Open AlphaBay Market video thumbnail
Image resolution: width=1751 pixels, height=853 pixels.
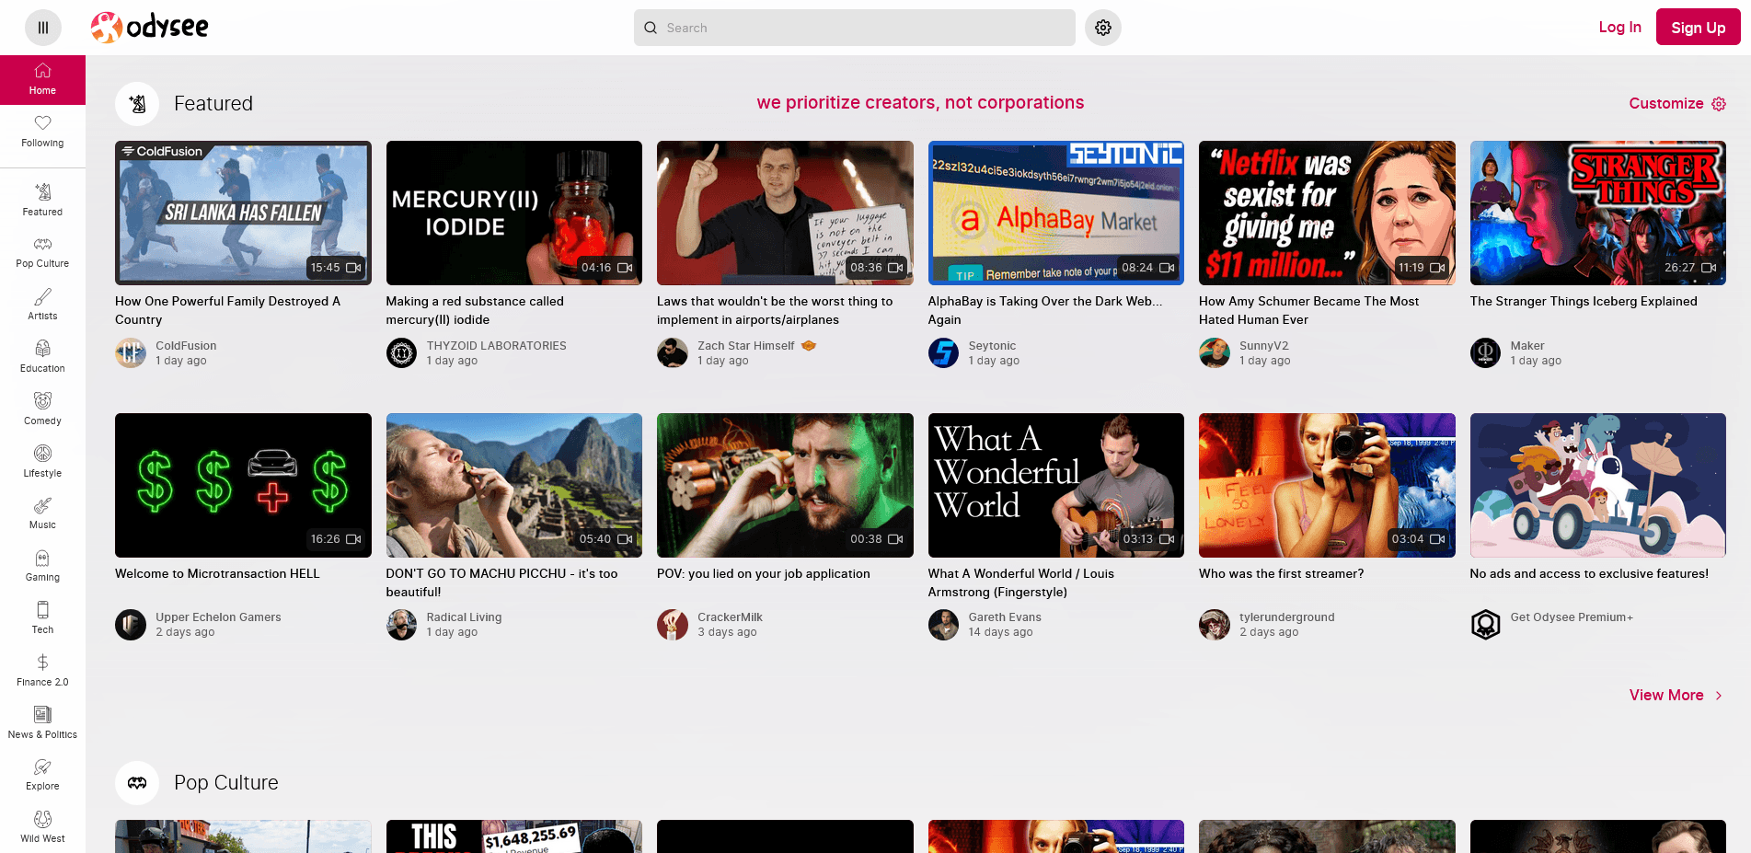click(x=1055, y=213)
